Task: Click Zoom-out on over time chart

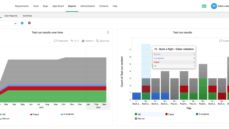Action: coord(103,41)
